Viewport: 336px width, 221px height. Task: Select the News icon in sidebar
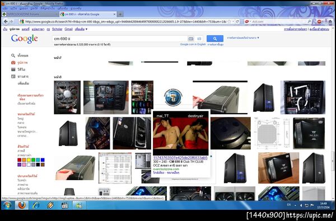pyautogui.click(x=13, y=77)
